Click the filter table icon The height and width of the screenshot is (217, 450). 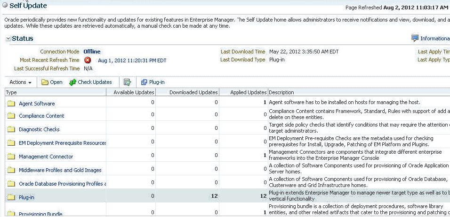coord(127,82)
